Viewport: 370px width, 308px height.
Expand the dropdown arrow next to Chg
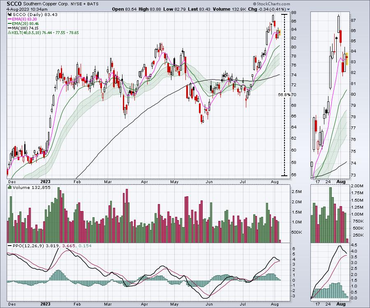[x=288, y=9]
